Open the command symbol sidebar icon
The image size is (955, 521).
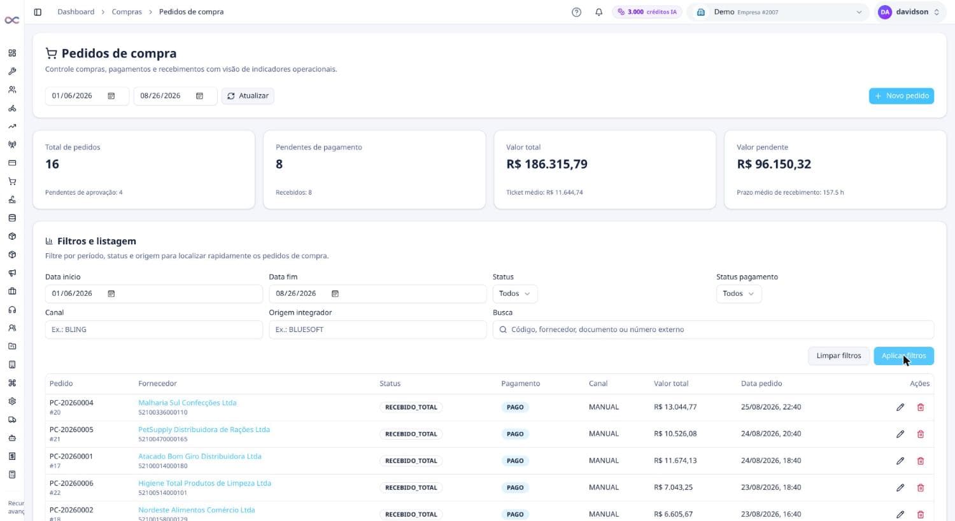click(12, 383)
